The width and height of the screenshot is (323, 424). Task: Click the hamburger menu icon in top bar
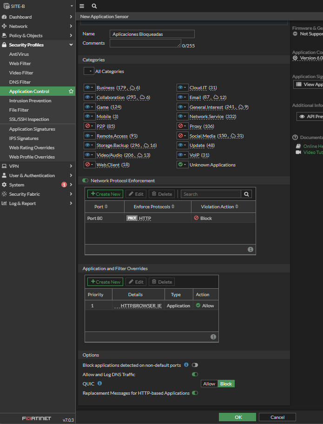point(82,6)
